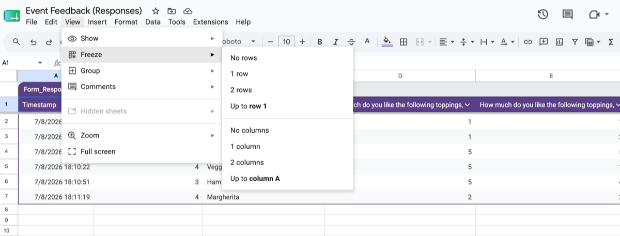The height and width of the screenshot is (236, 620).
Task: Open version history clock icon
Action: pyautogui.click(x=542, y=14)
